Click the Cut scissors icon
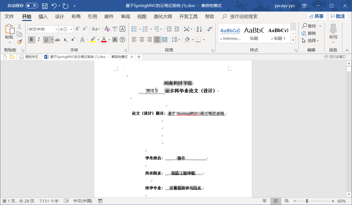This screenshot has height=205, width=352. coord(19,27)
